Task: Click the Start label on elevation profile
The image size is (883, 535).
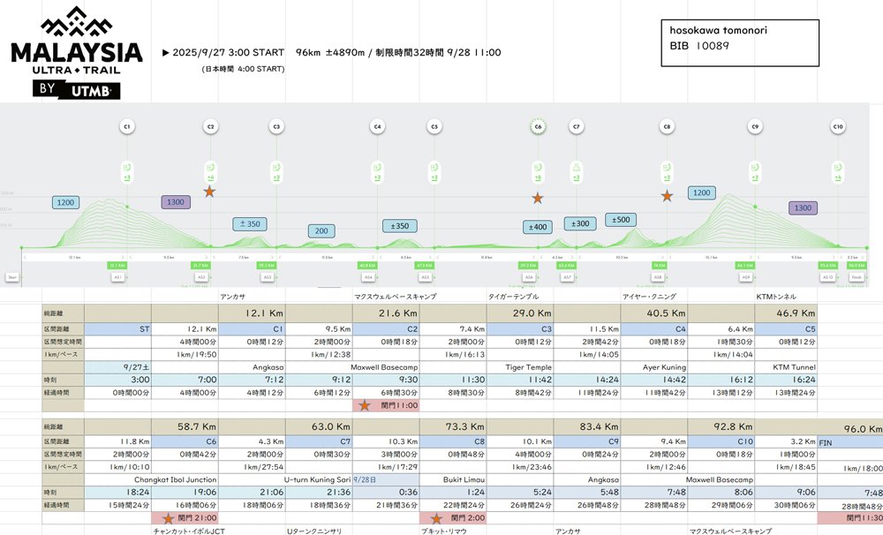Action: click(x=12, y=276)
